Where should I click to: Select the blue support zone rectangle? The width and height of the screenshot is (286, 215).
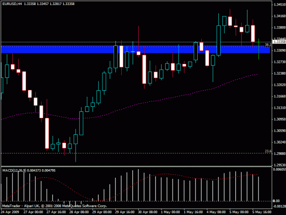pos(135,50)
